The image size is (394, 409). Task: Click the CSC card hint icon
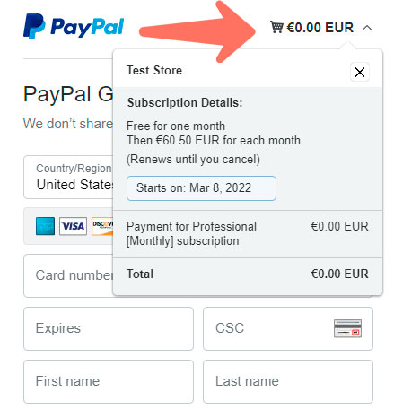[x=347, y=328]
